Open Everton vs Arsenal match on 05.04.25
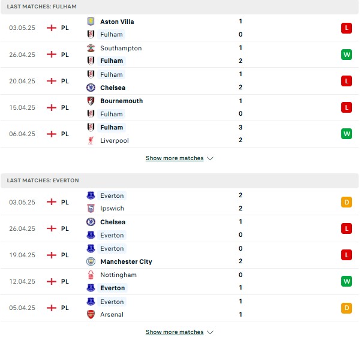 tap(179, 308)
